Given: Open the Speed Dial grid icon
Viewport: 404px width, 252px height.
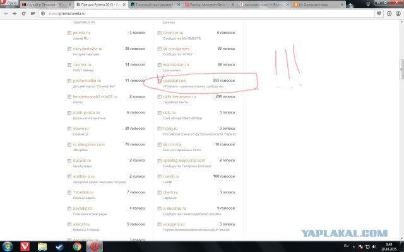Looking at the screenshot, I should point(33,14).
